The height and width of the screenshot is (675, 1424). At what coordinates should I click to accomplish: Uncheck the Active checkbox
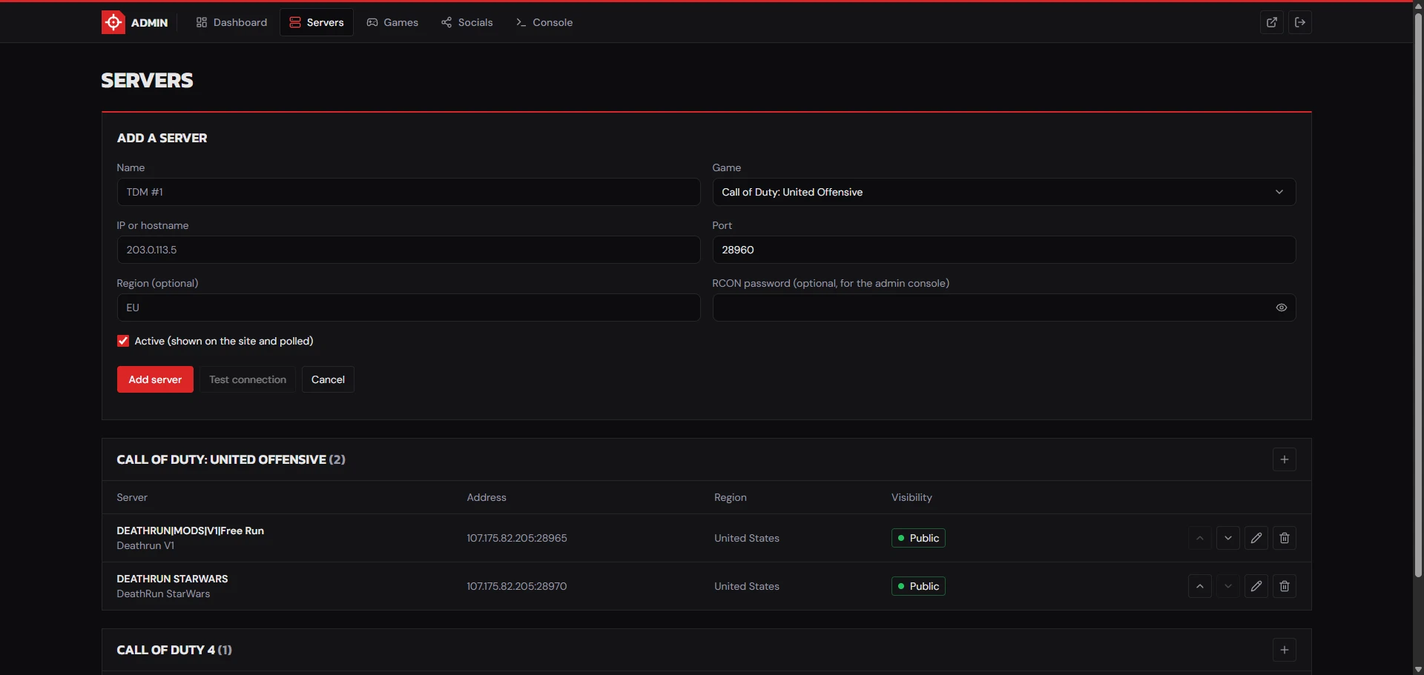123,341
